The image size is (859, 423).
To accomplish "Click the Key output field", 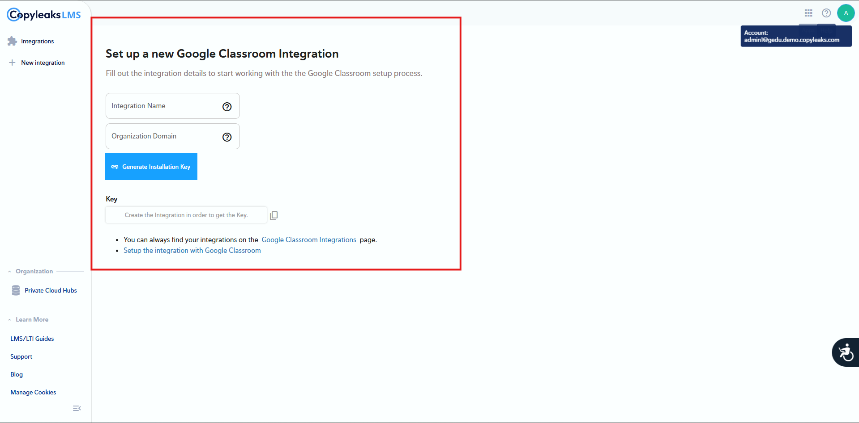I will click(x=186, y=215).
